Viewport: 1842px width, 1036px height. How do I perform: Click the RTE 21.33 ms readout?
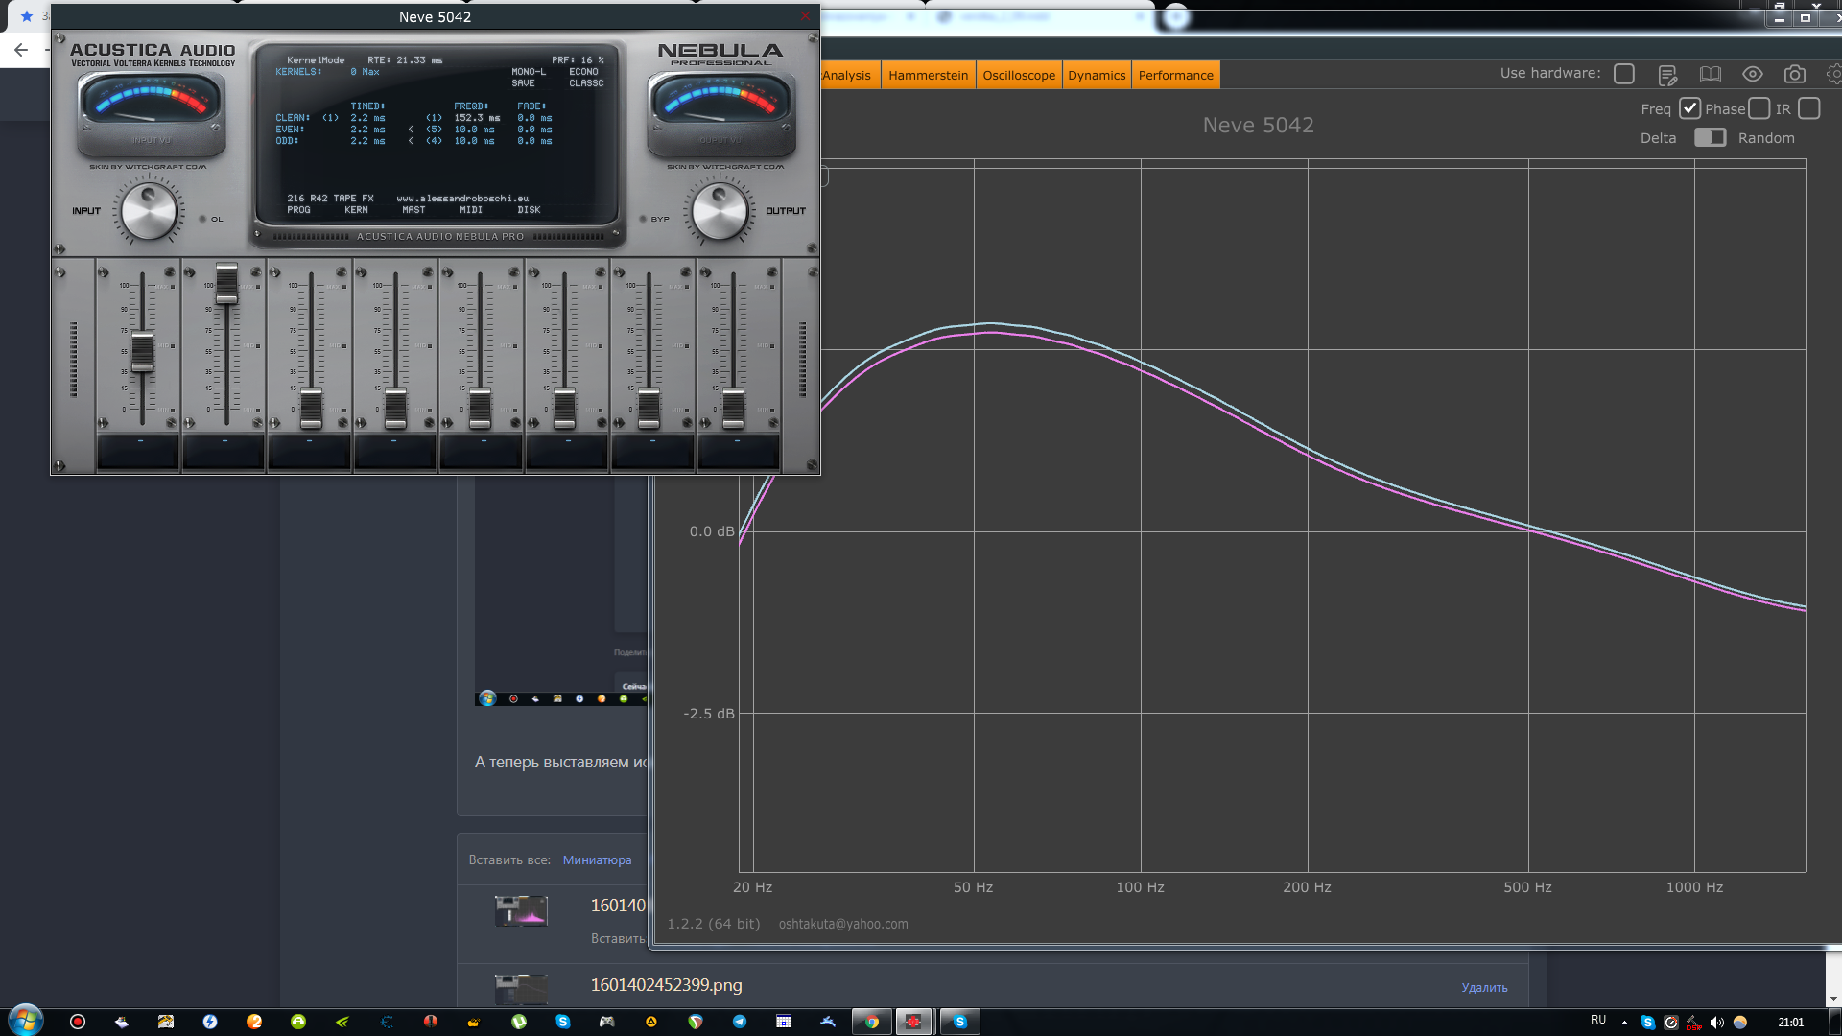click(405, 60)
